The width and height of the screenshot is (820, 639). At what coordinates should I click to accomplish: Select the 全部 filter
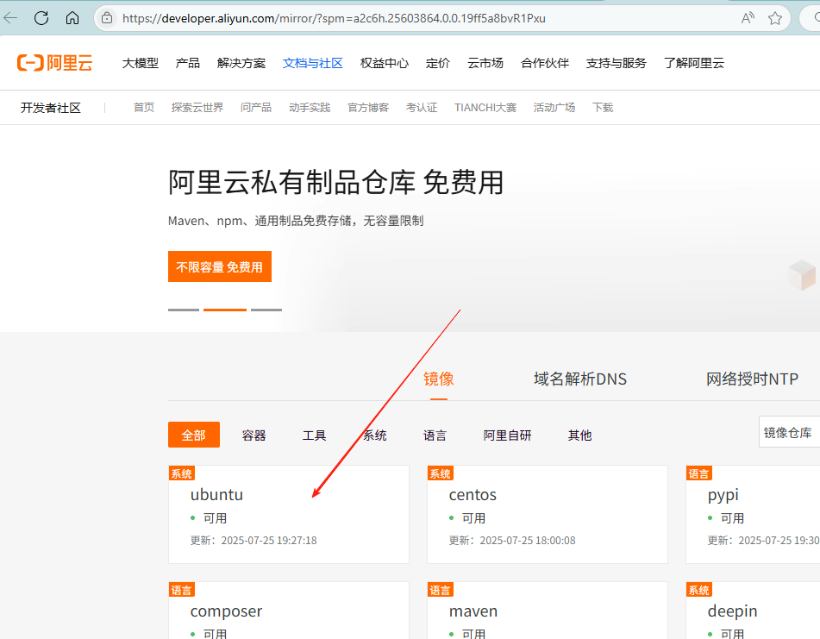pyautogui.click(x=193, y=435)
